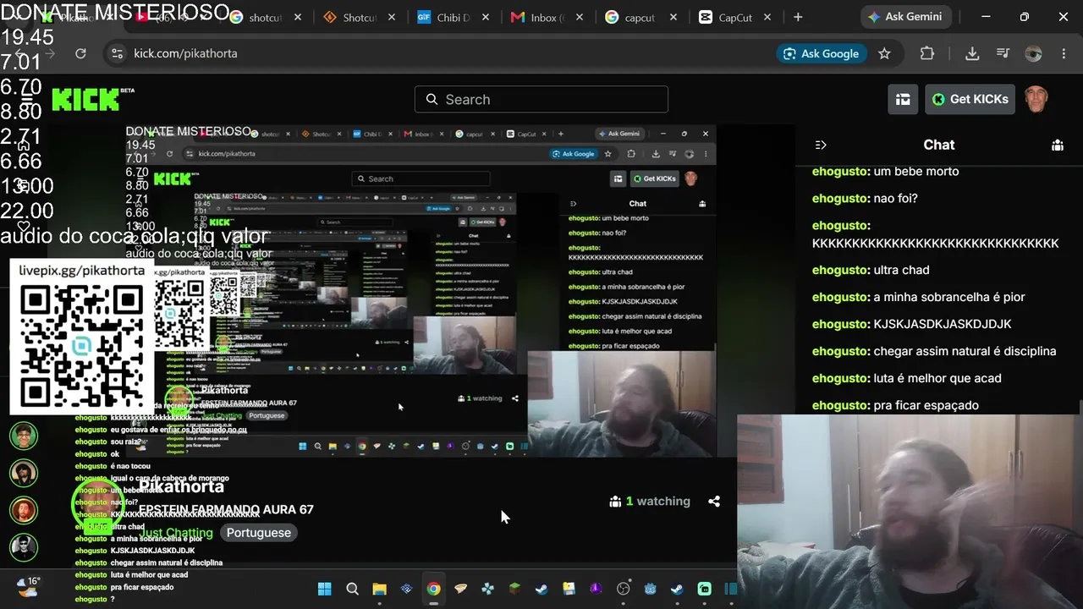Image resolution: width=1083 pixels, height=609 pixels.
Task: Click the Get KICKs button
Action: tap(970, 99)
